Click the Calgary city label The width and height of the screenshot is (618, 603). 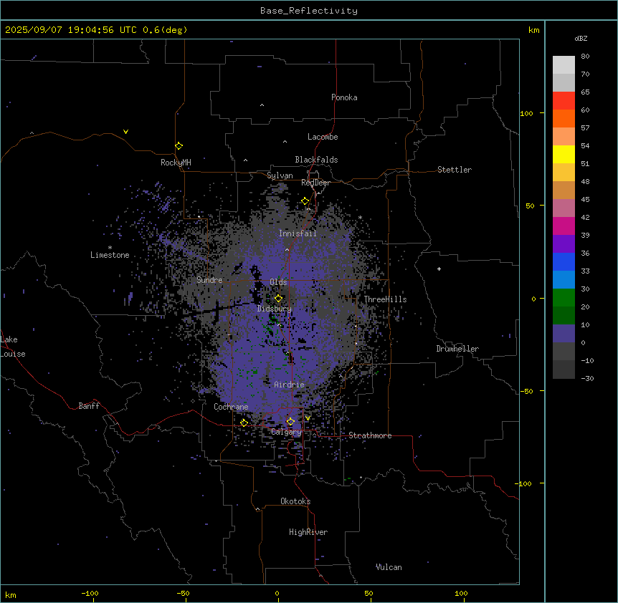point(286,432)
